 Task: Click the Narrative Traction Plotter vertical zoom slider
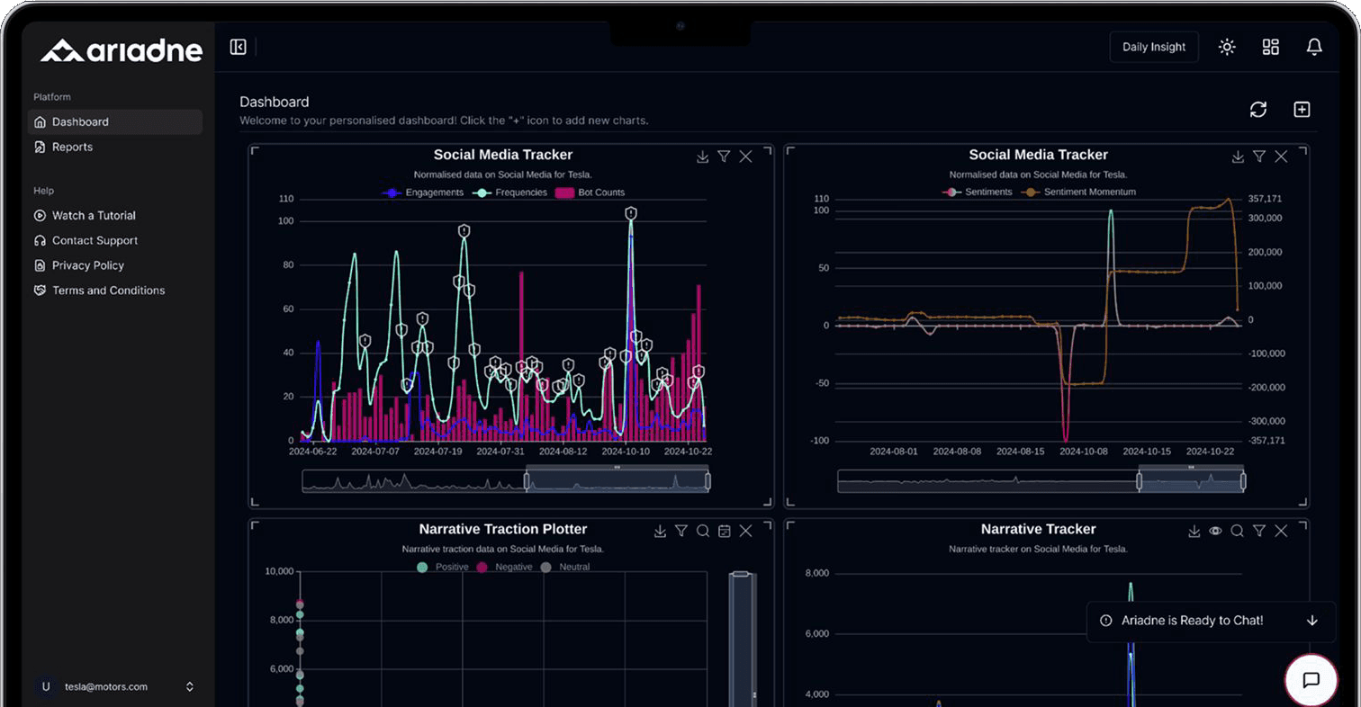[742, 639]
